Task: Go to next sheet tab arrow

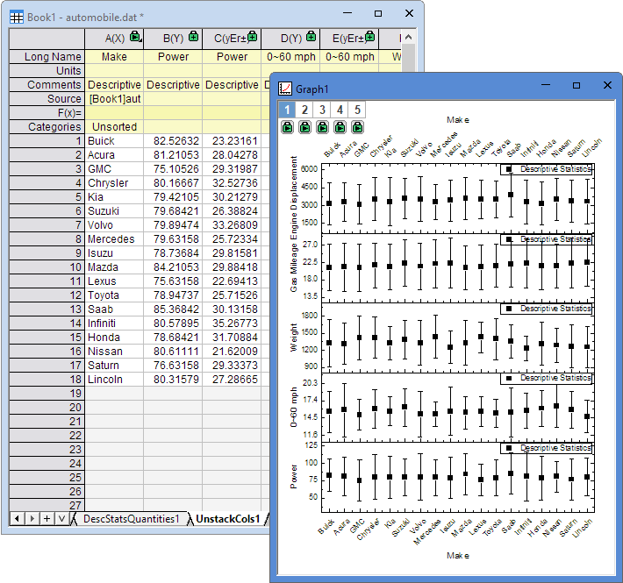Action: point(32,518)
